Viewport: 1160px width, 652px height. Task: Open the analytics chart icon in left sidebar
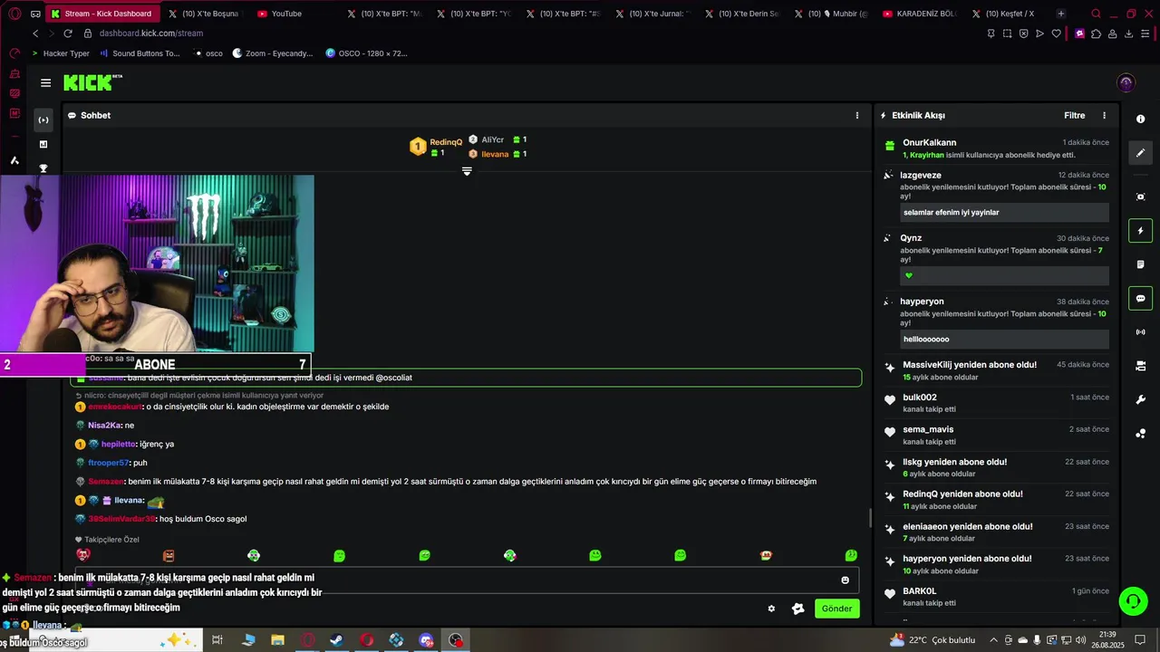coord(43,144)
